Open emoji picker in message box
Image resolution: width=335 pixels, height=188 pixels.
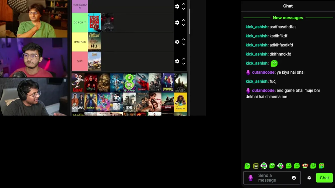[294, 178]
